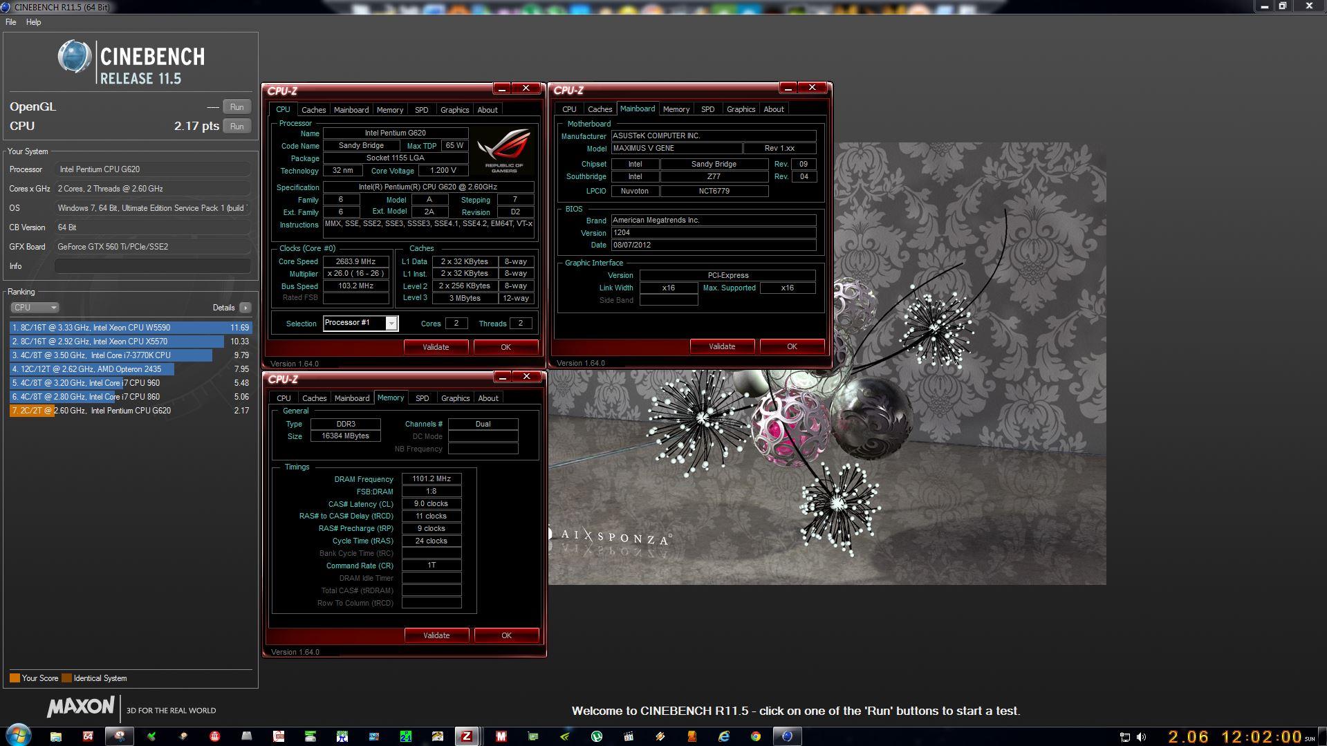Screen dimensions: 1327x746
Task: Select ranking row Intel Xeon CPU W5590
Action: pos(131,328)
